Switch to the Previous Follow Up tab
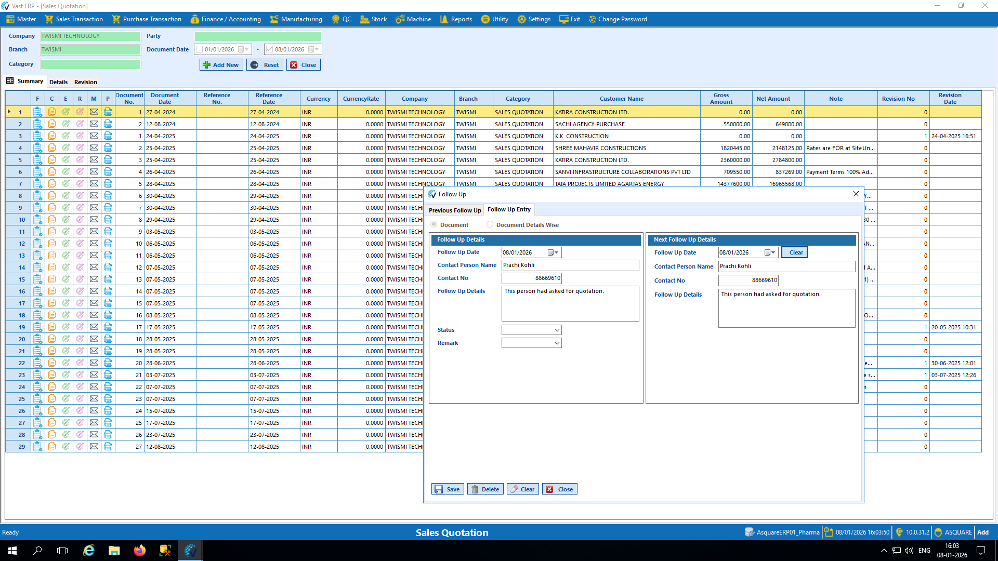998x561 pixels. click(x=454, y=210)
